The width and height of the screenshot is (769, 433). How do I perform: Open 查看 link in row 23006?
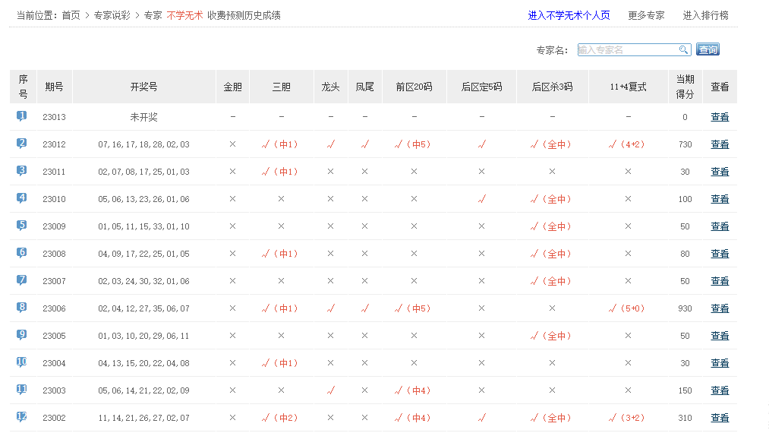click(x=720, y=308)
